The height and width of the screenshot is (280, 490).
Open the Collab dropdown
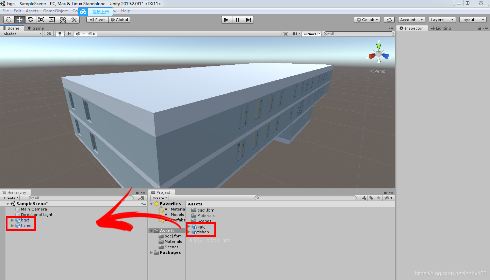click(x=367, y=20)
